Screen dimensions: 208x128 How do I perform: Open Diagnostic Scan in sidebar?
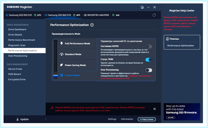pos(17,45)
